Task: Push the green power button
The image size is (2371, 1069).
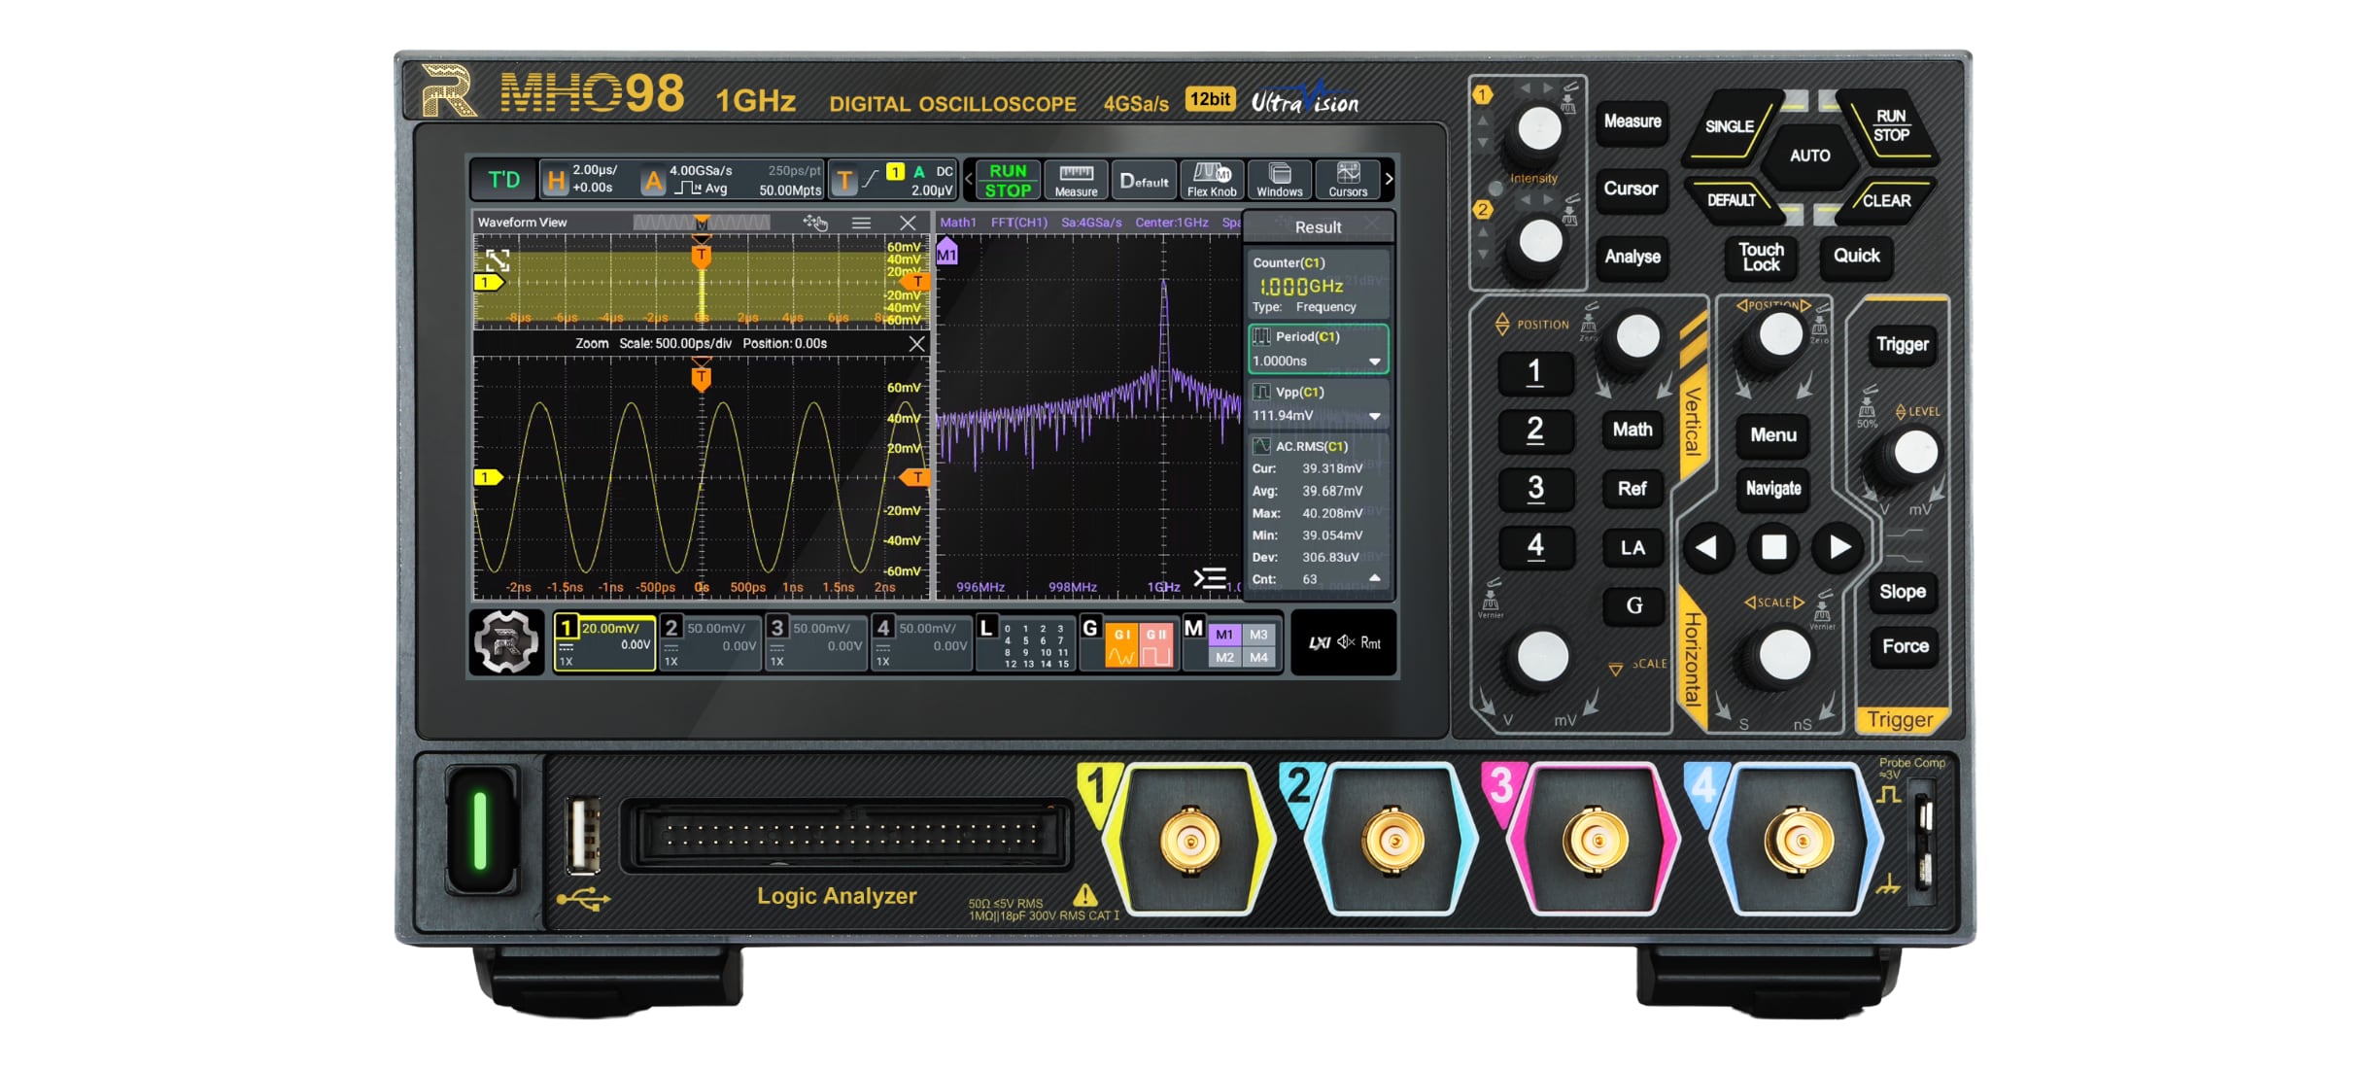Action: [x=480, y=829]
